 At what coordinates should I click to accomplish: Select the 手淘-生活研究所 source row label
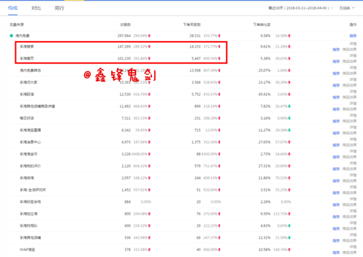tap(32, 190)
